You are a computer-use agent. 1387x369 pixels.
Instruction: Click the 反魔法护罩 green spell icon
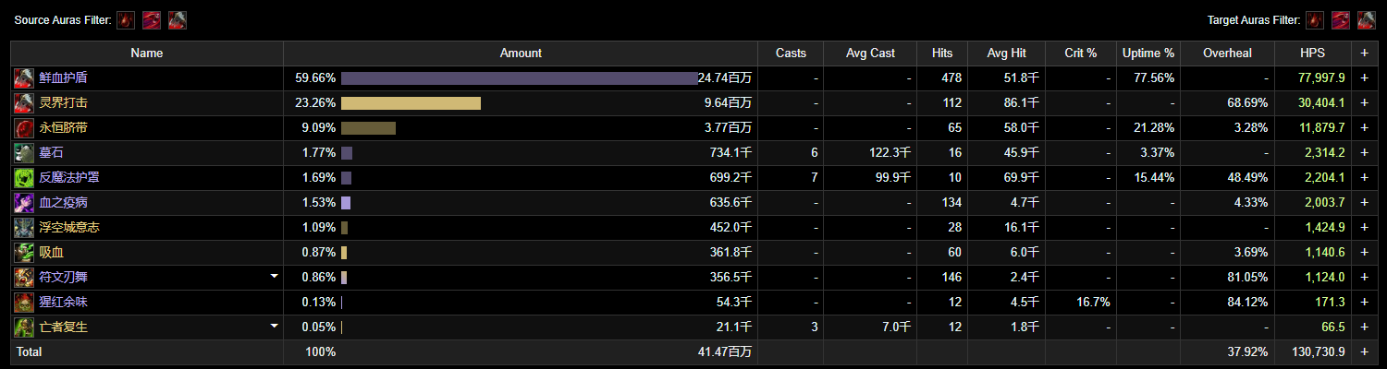[x=24, y=178]
